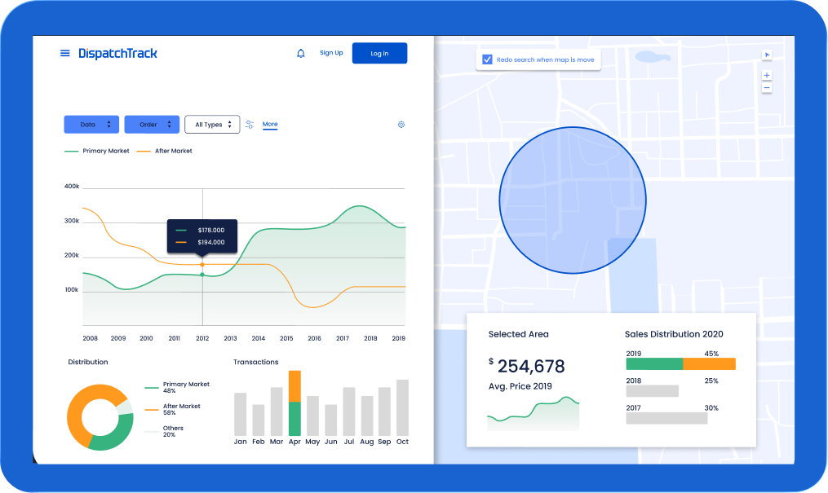This screenshot has width=828, height=493.
Task: Open the All Types dropdown
Action: point(212,125)
